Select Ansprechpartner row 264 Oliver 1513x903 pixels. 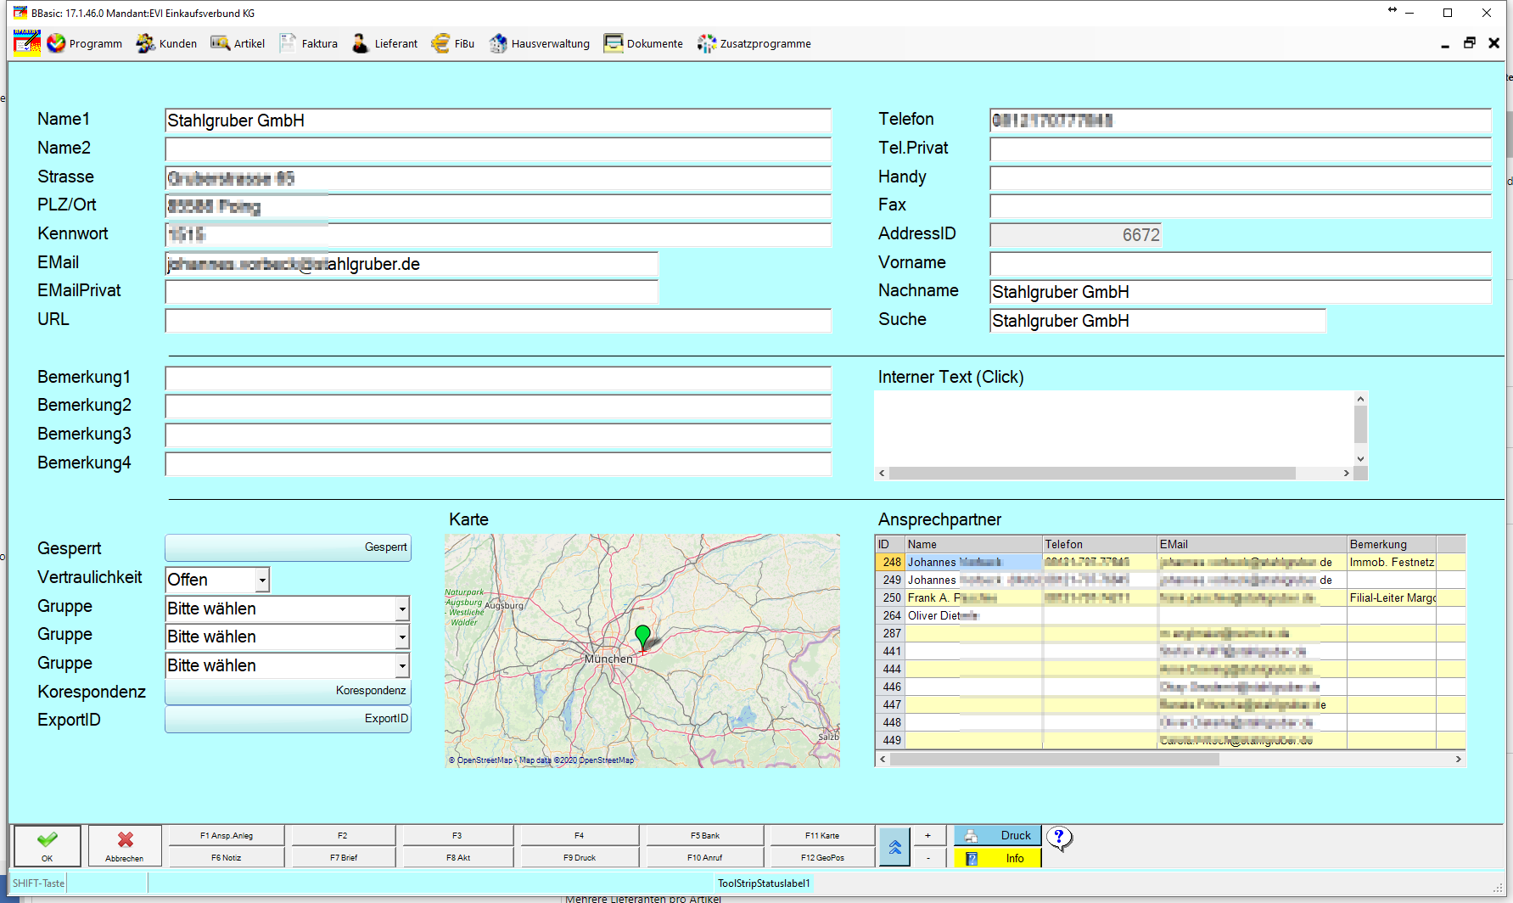(x=1170, y=615)
